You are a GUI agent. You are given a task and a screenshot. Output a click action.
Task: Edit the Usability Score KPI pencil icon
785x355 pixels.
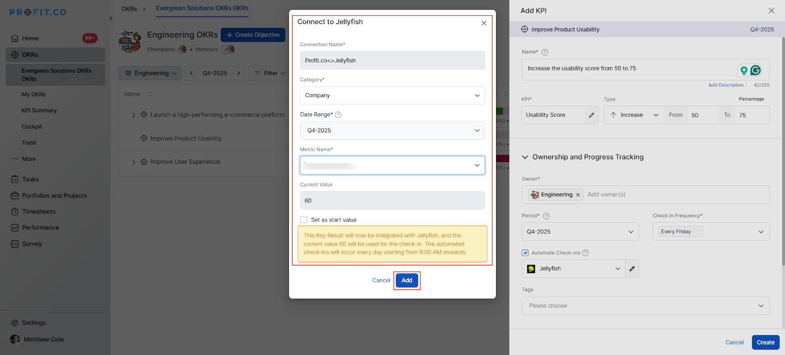(x=591, y=115)
